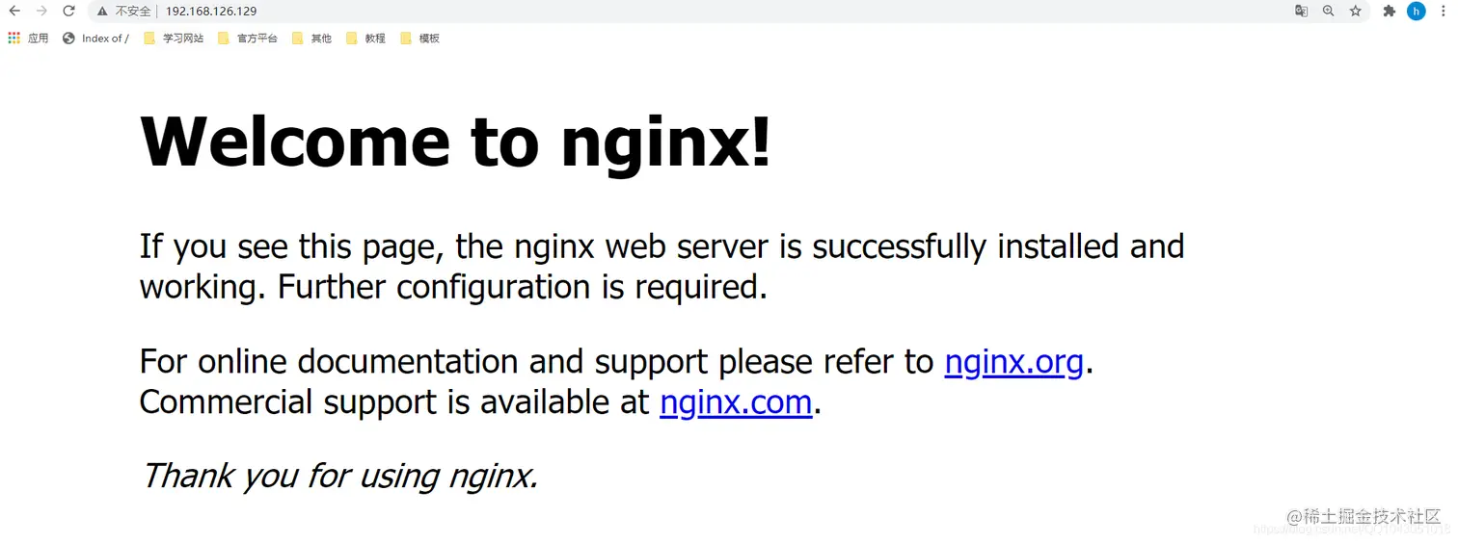Image resolution: width=1458 pixels, height=543 pixels.
Task: Bookmark this page with star icon
Action: [1355, 11]
